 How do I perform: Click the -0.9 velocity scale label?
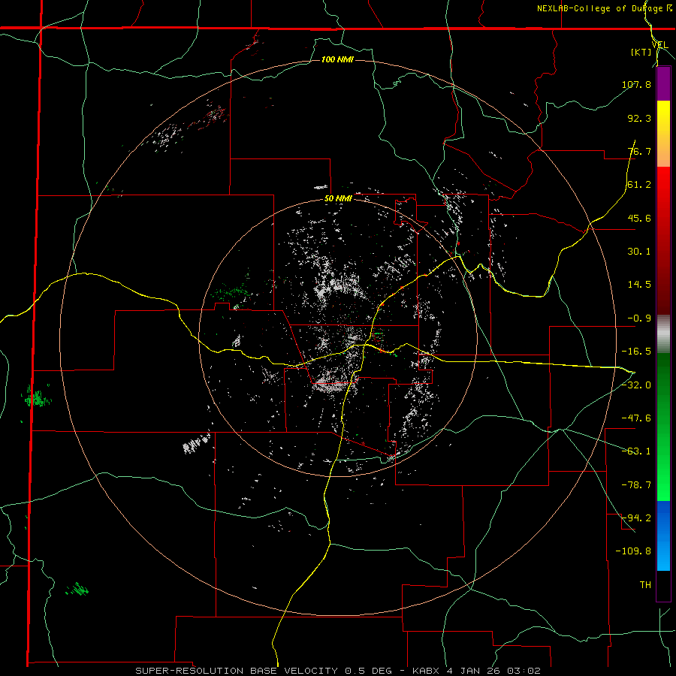pos(639,318)
